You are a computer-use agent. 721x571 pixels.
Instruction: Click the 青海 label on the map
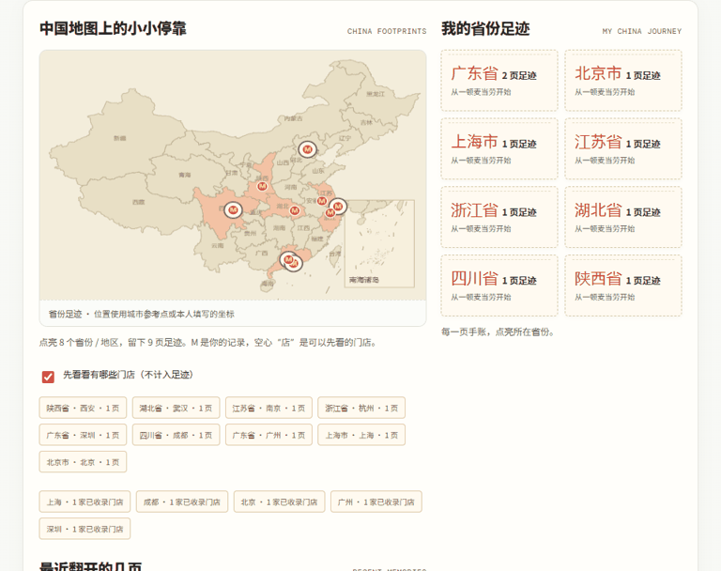tap(184, 175)
